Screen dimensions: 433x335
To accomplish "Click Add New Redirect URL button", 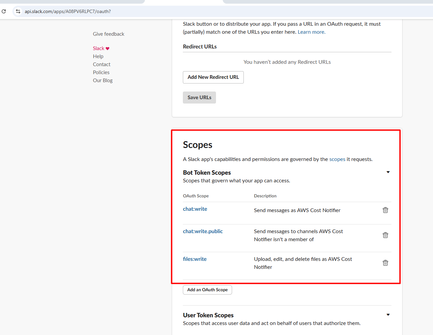I will (x=213, y=77).
